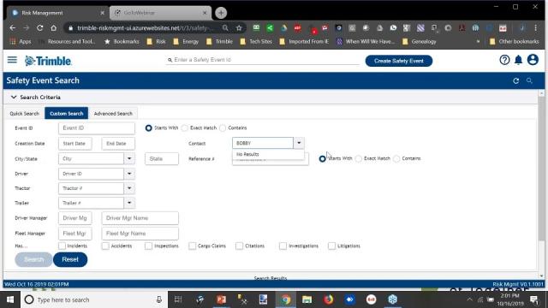Click the Reset button

coord(70,259)
